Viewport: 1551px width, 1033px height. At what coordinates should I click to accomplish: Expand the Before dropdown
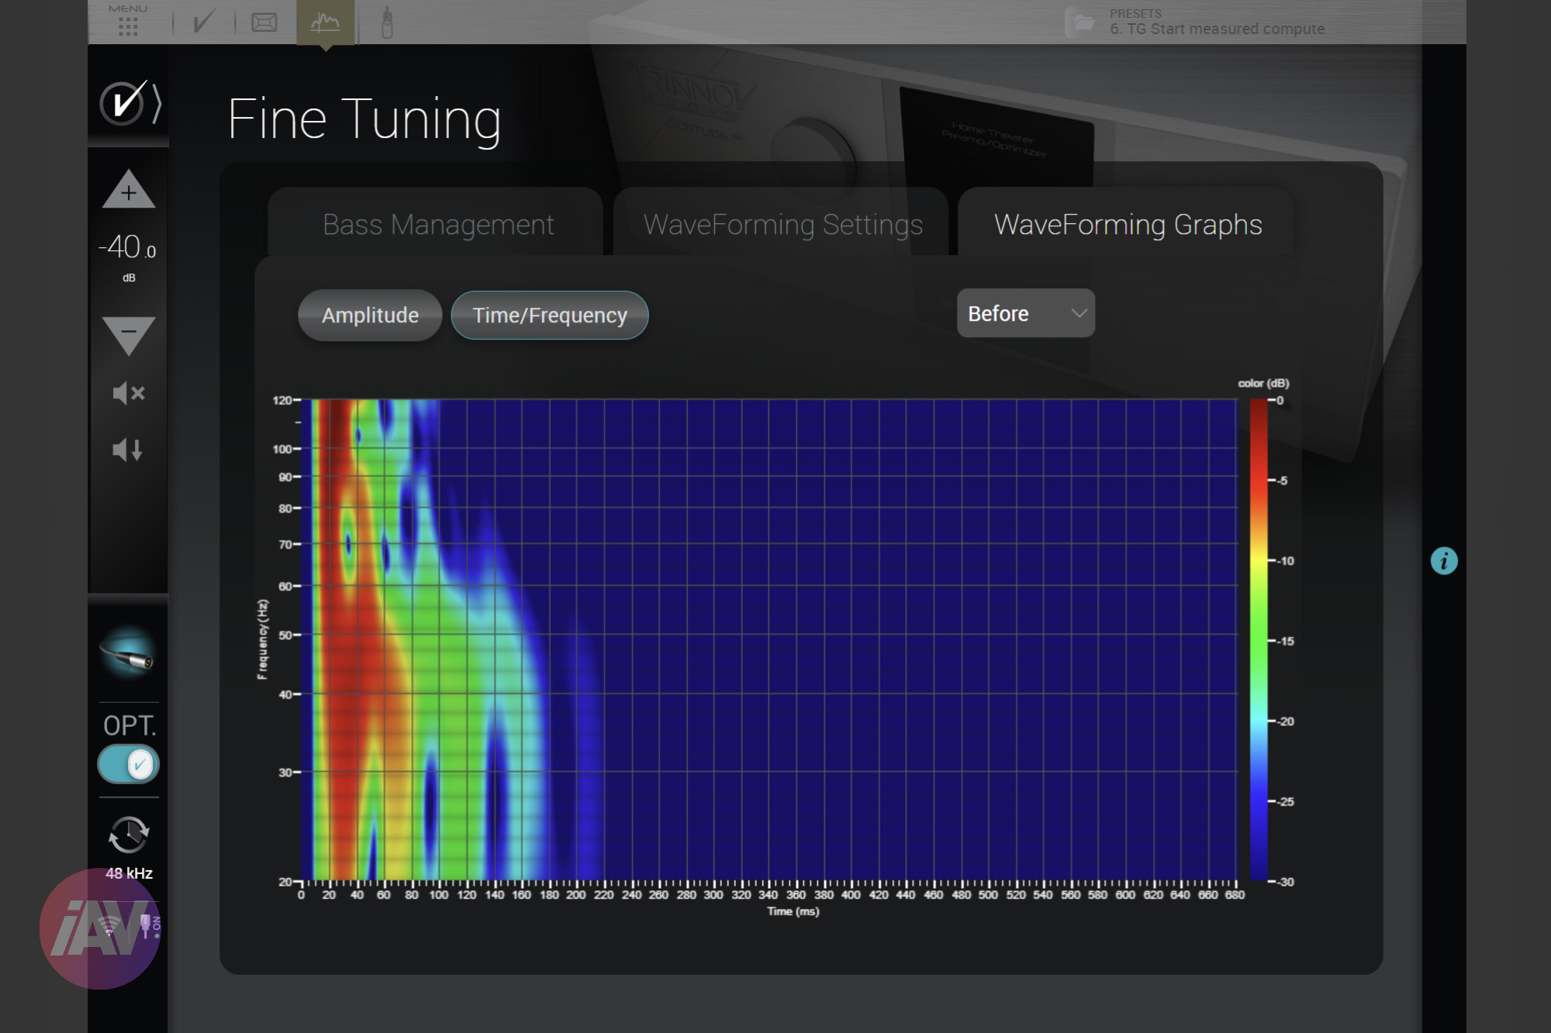(x=1026, y=313)
